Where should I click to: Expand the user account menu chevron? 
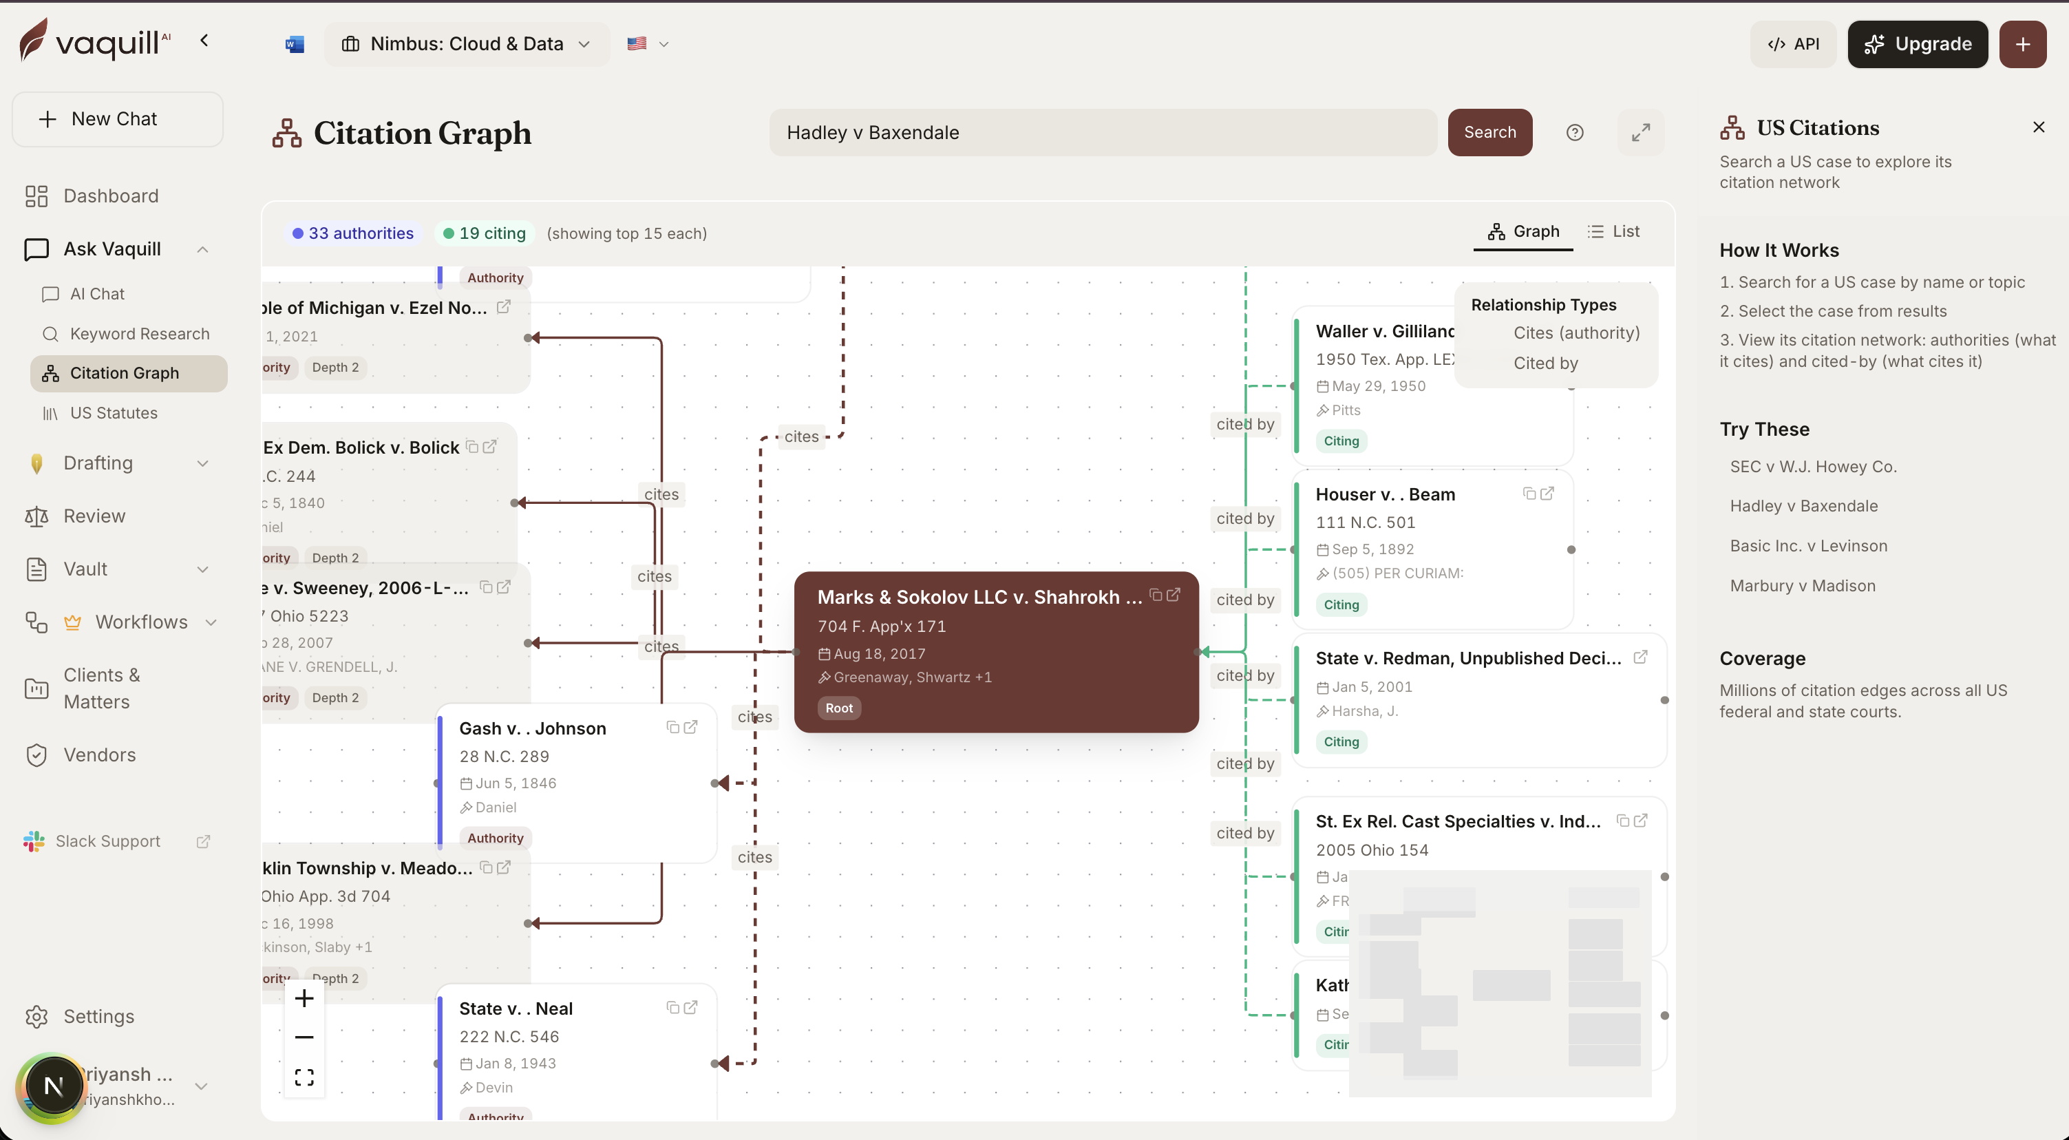point(202,1086)
